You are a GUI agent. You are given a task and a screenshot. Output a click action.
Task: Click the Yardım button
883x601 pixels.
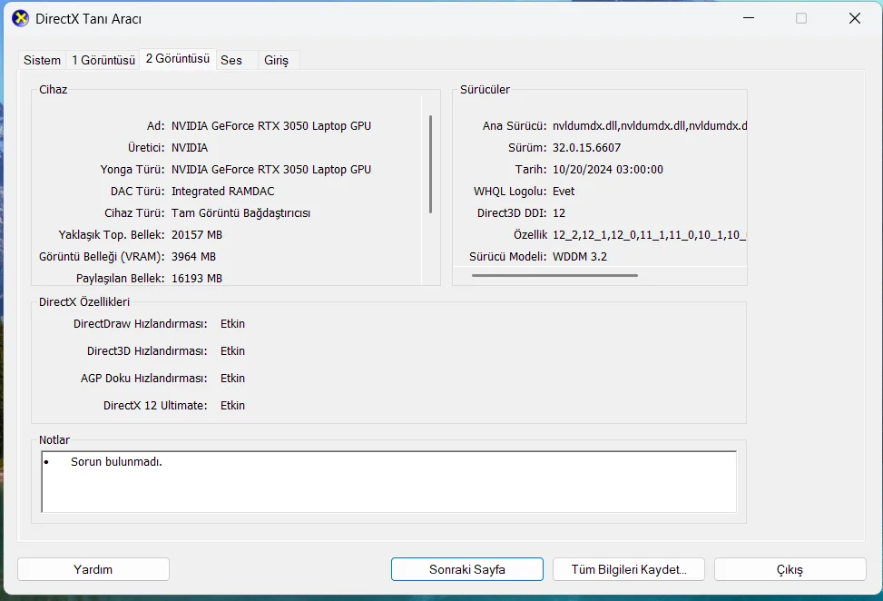pyautogui.click(x=93, y=569)
